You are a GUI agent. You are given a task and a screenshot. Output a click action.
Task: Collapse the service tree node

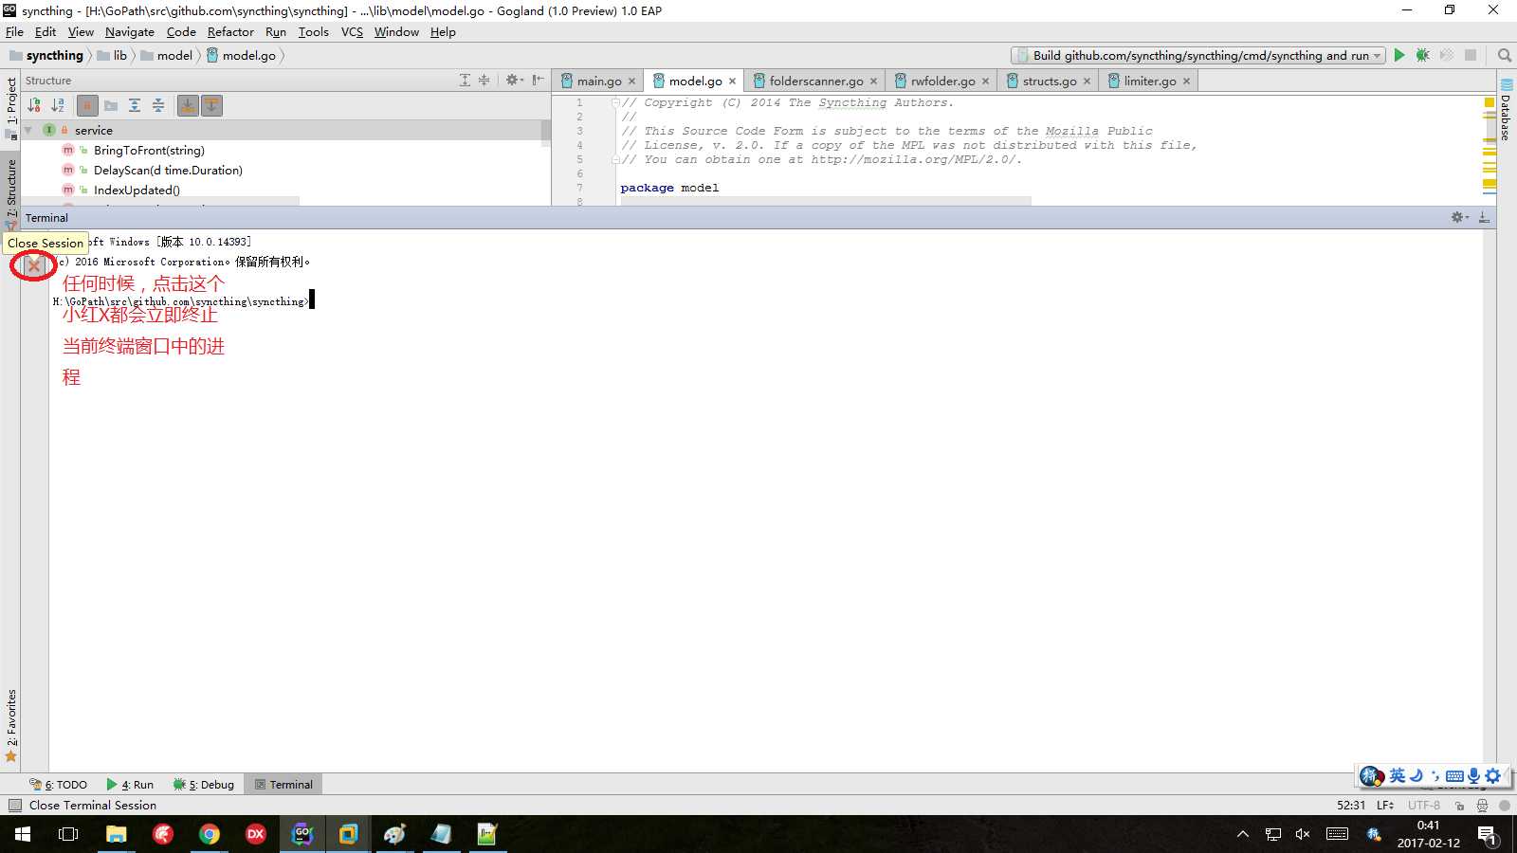click(x=28, y=130)
